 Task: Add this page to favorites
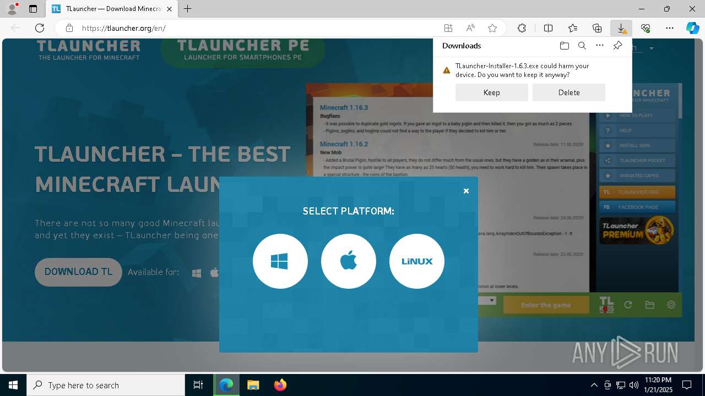(492, 28)
